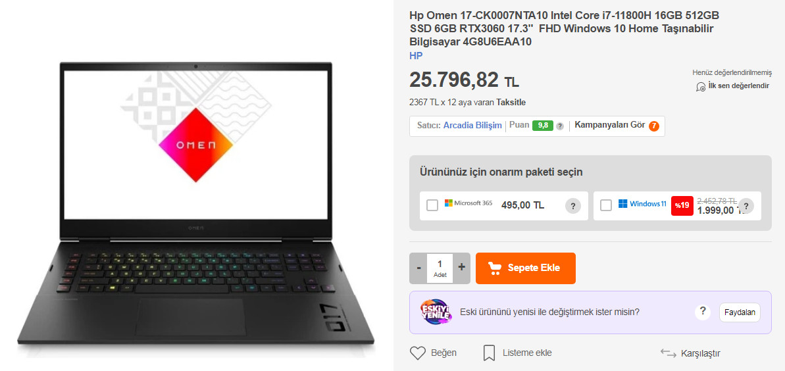Click the İlk sen değerlendir review icon
Viewport: 785px width, 371px height.
coord(701,87)
